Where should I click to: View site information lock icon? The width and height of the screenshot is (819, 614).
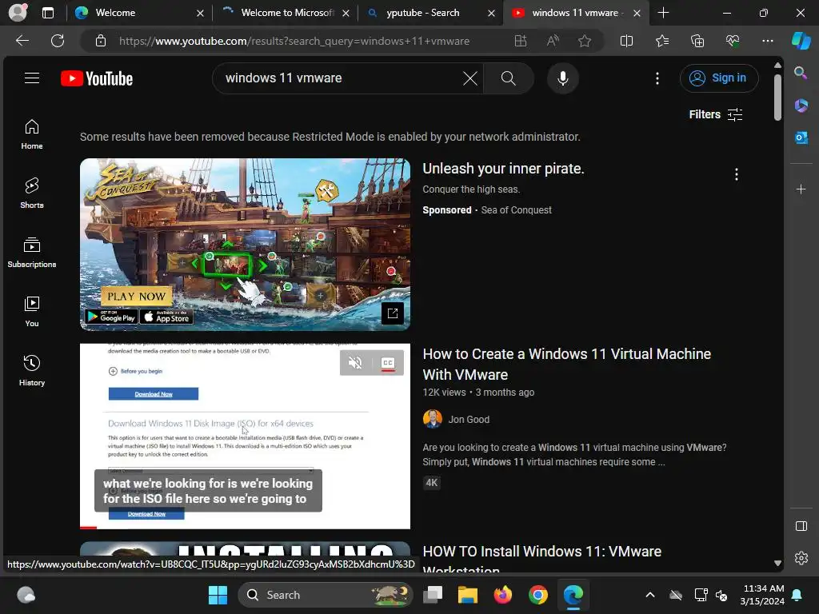point(100,41)
